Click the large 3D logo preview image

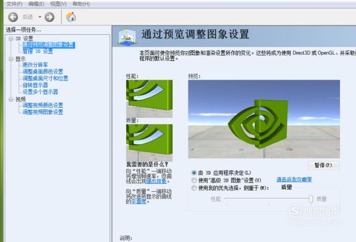point(264,119)
